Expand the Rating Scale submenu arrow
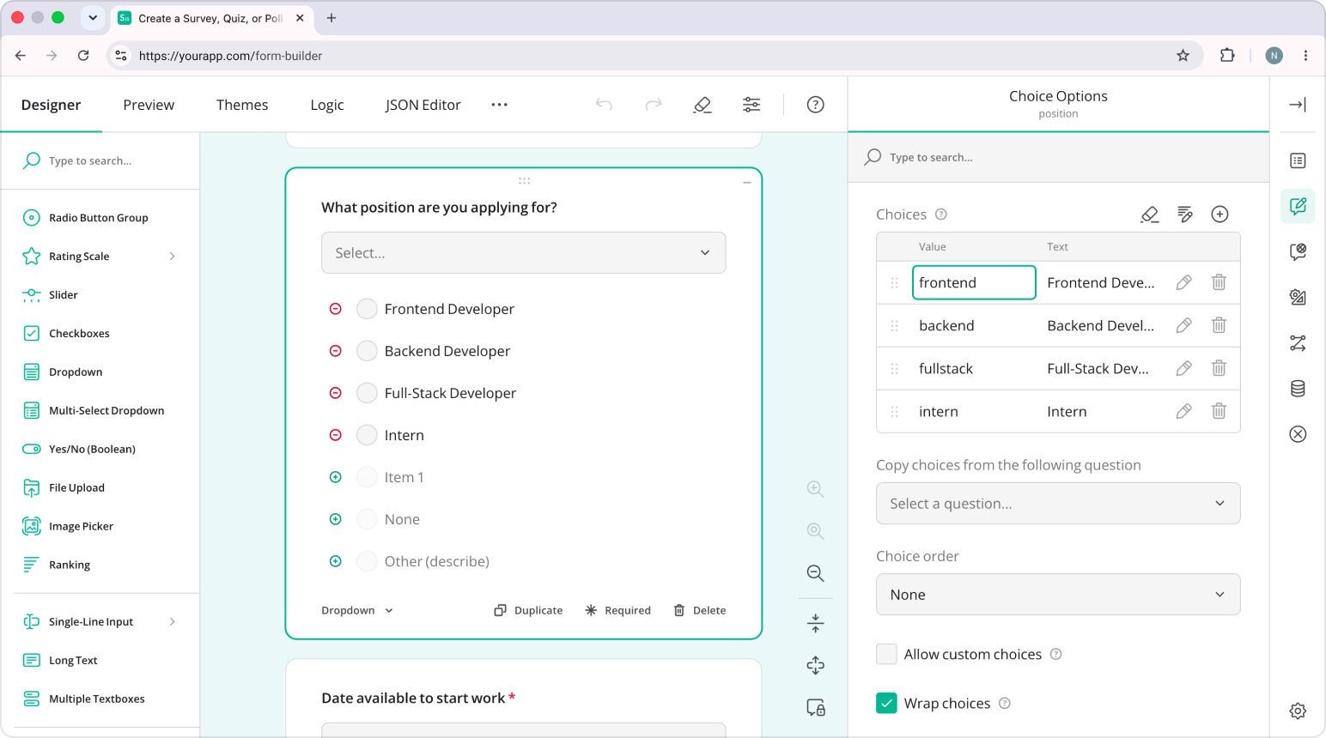The width and height of the screenshot is (1326, 738). (173, 257)
